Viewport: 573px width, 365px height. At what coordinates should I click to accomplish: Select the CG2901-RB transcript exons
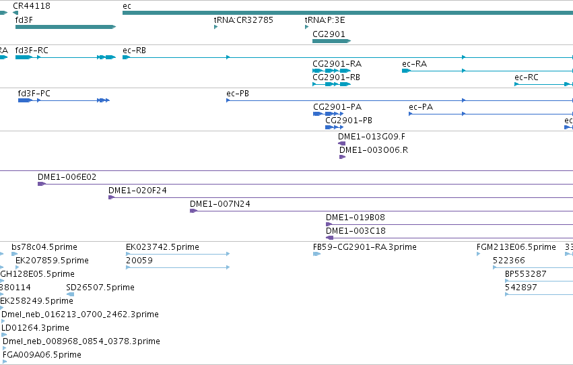(x=331, y=84)
